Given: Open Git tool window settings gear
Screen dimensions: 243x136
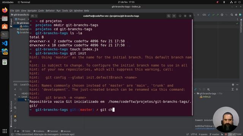Looking at the screenshot, I should tap(233, 85).
